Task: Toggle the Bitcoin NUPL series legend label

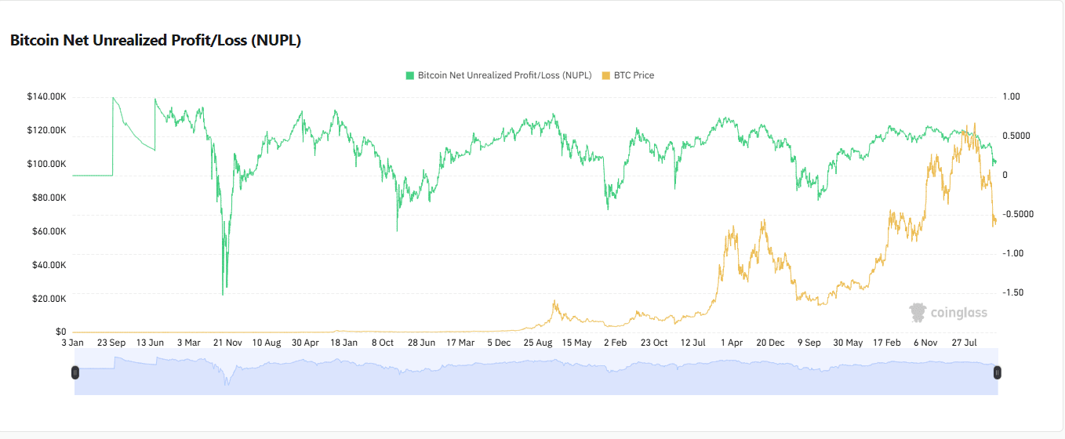Action: 504,76
